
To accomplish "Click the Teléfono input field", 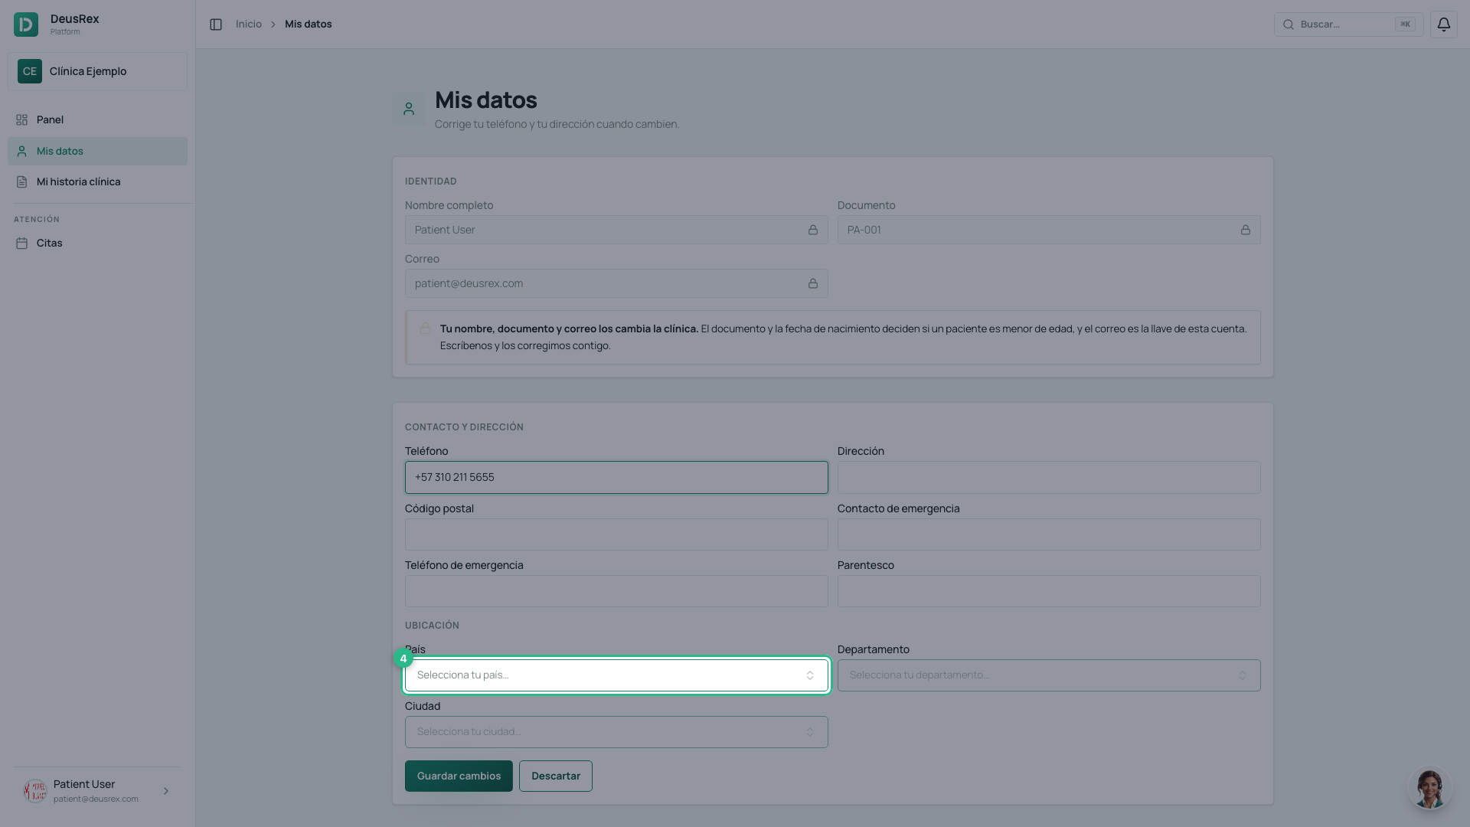I will point(616,477).
